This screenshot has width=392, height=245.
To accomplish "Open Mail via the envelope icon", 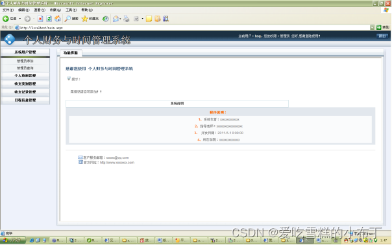I will pyautogui.click(x=116, y=19).
